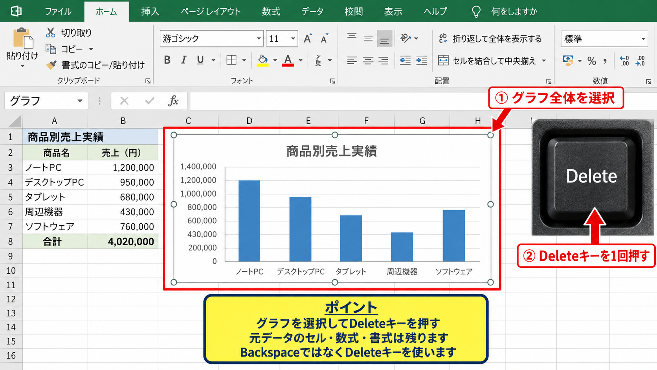Open the 標準 number format dropdown

point(643,39)
